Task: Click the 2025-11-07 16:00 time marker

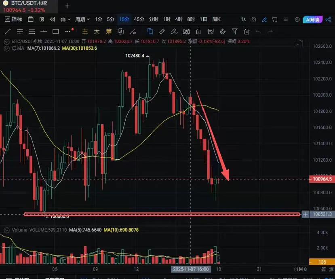Action: point(191,269)
